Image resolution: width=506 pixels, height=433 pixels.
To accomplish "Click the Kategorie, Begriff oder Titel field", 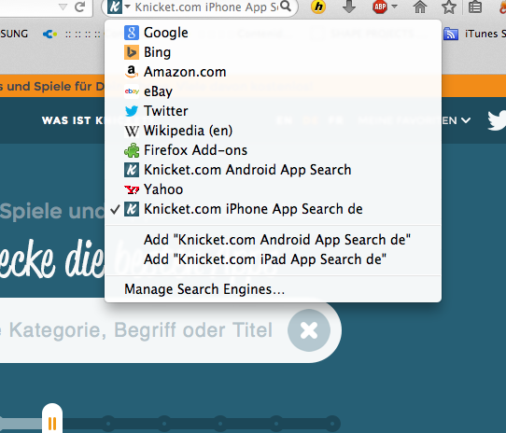I will point(142,330).
